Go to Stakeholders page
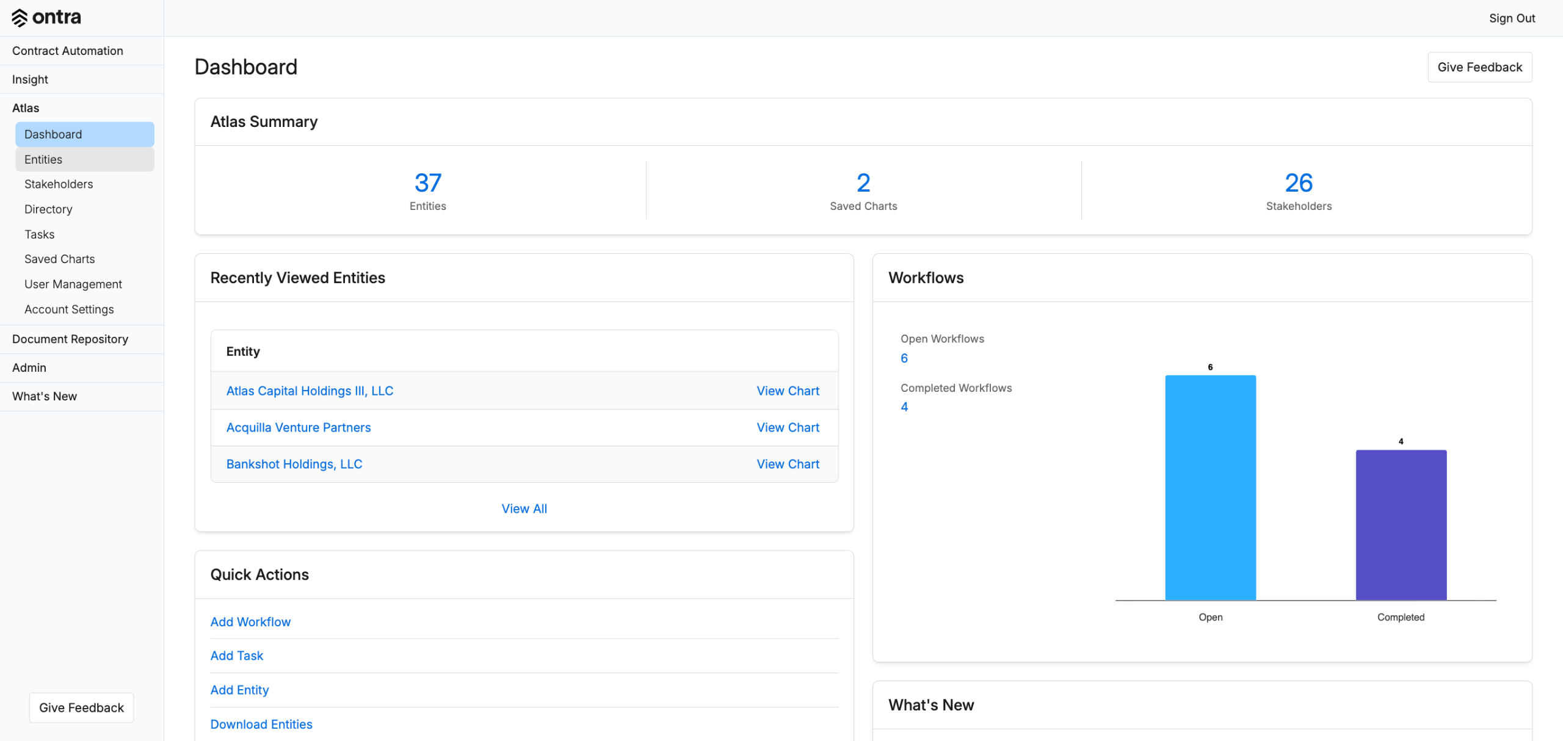Screen dimensions: 1563x741 tap(59, 184)
